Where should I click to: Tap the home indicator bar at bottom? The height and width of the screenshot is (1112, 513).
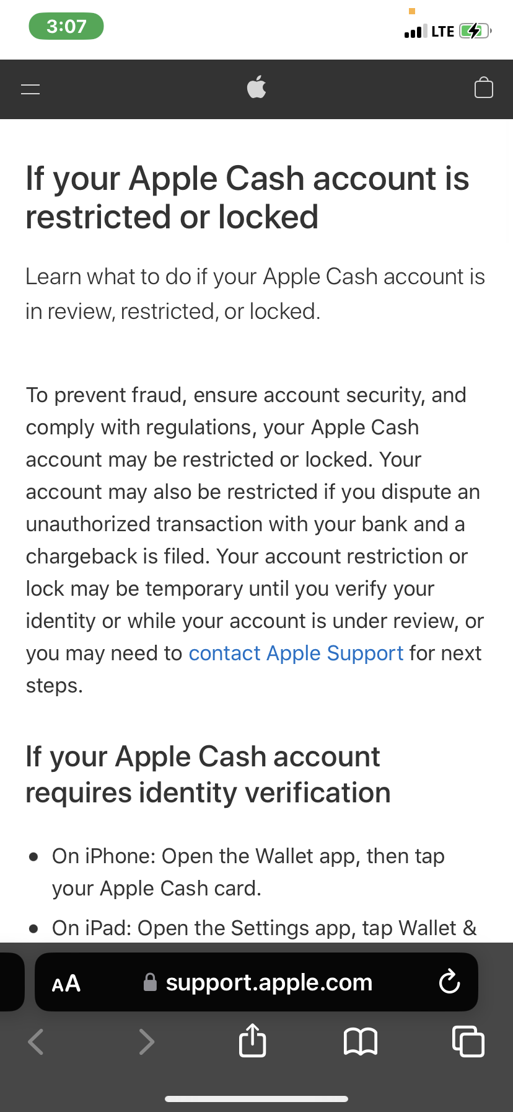pyautogui.click(x=256, y=1099)
